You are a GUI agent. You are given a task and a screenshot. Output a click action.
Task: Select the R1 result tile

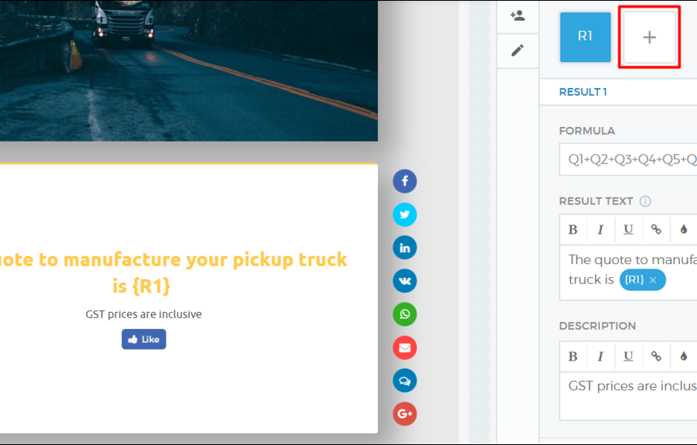(x=585, y=37)
